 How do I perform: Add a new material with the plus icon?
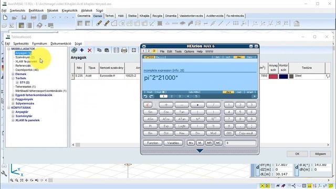point(82,50)
